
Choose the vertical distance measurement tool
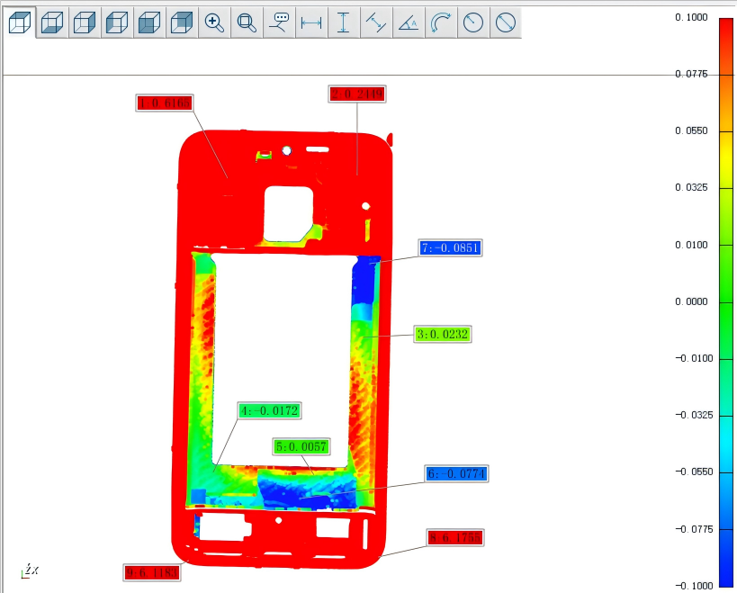(x=343, y=22)
